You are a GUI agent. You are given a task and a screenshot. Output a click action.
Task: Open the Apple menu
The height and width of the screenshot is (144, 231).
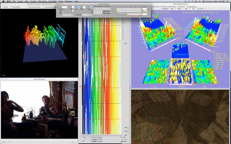pyautogui.click(x=3, y=1)
